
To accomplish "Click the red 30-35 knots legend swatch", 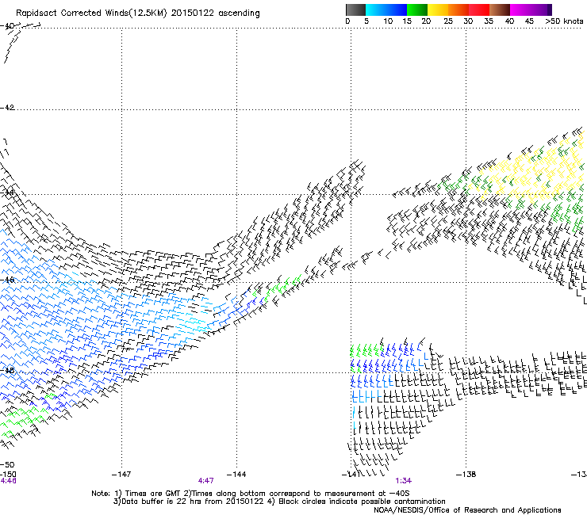I will click(479, 10).
